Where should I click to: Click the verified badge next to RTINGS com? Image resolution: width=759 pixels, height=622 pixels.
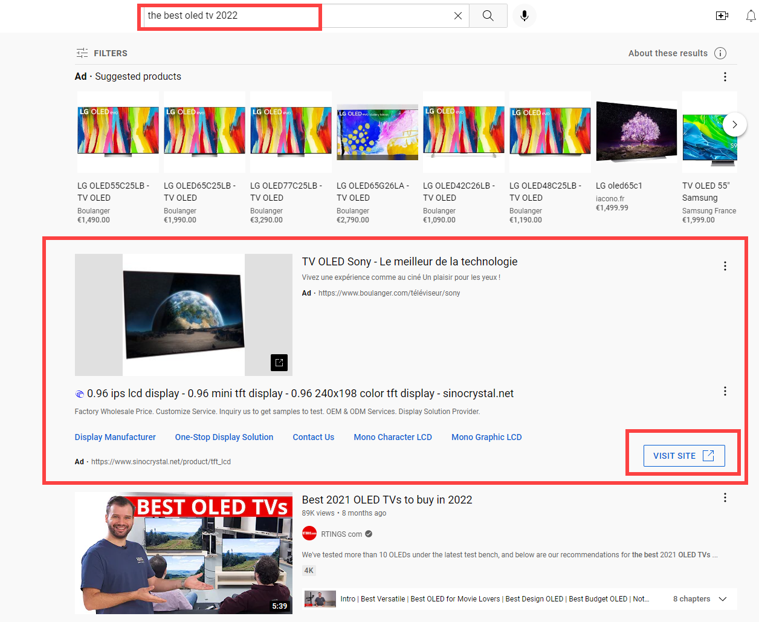click(369, 534)
